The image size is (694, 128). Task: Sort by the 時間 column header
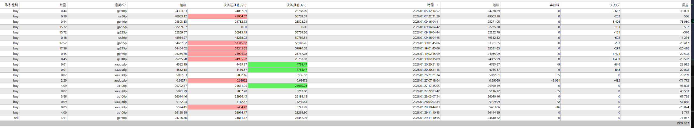[x=430, y=5]
